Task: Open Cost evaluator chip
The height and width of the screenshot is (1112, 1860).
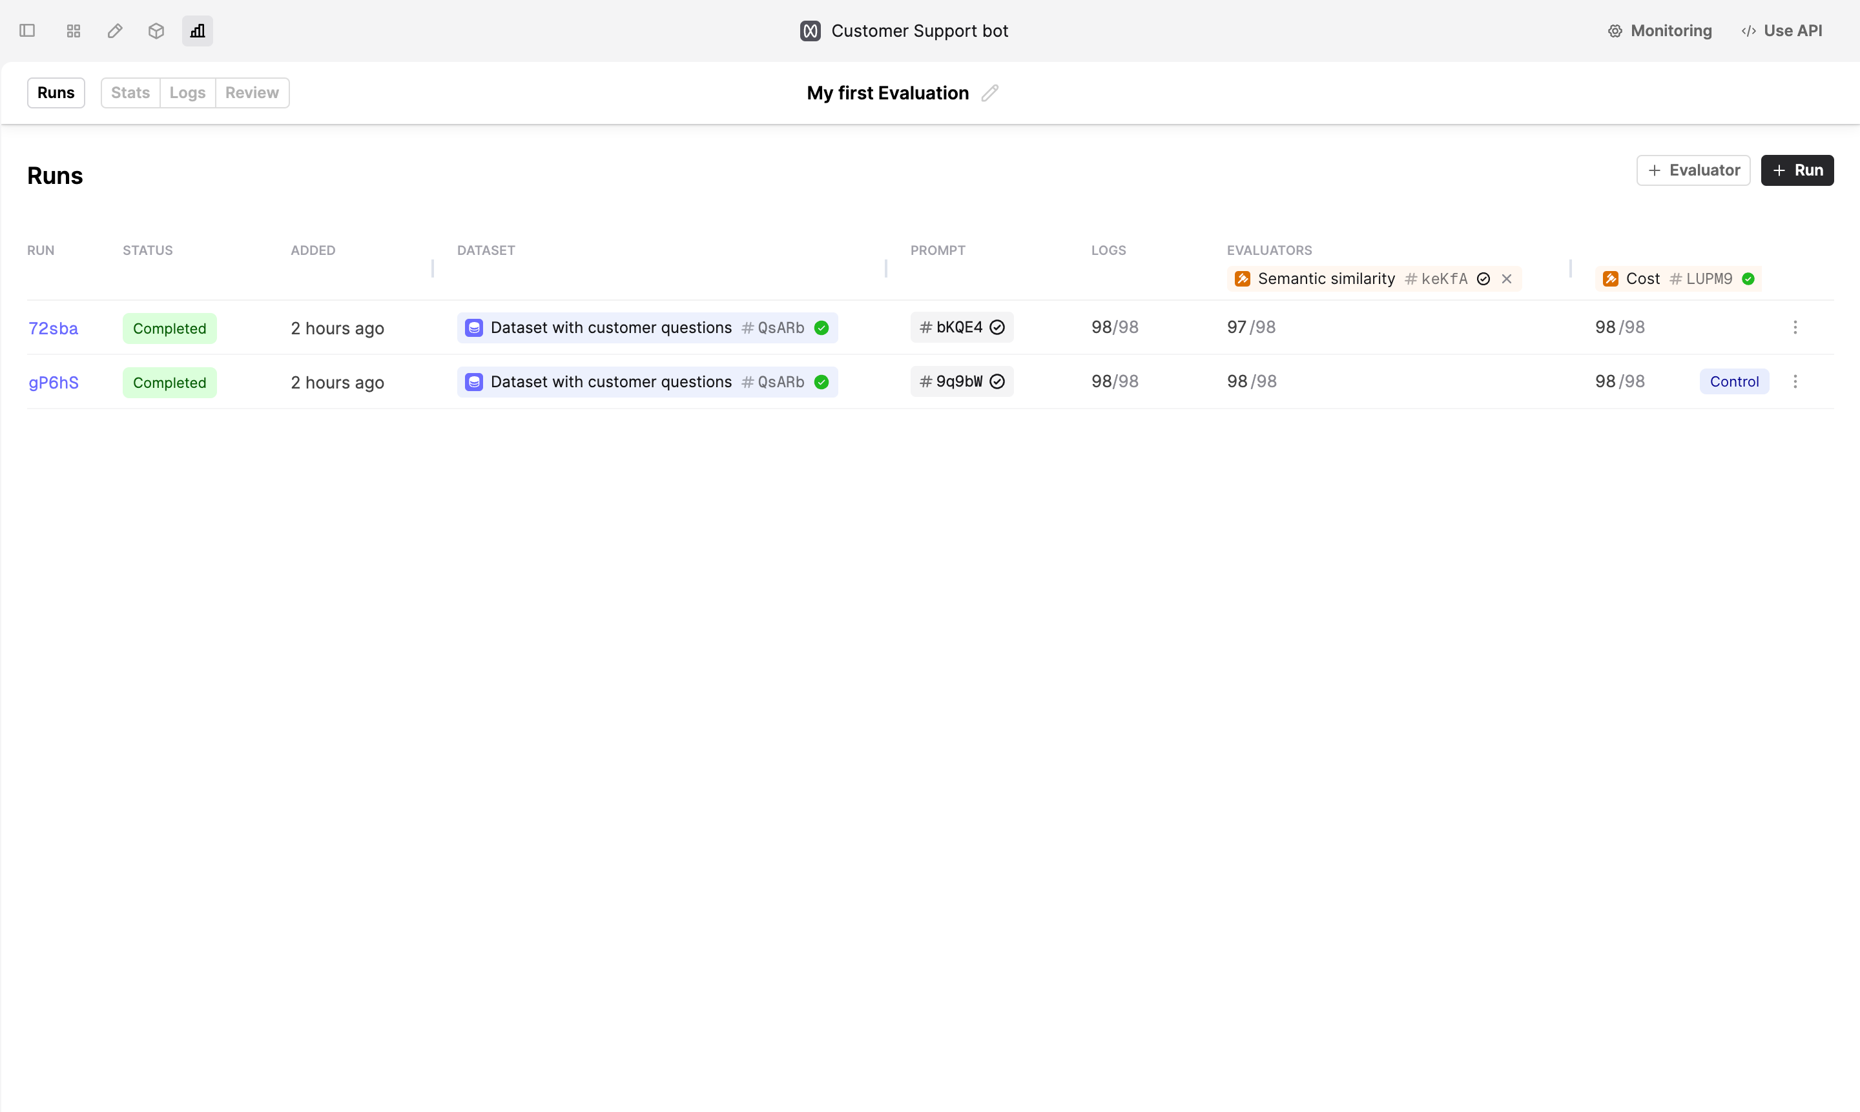Action: (1678, 279)
